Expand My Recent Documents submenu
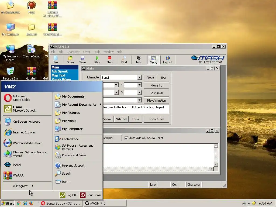 pos(78,105)
